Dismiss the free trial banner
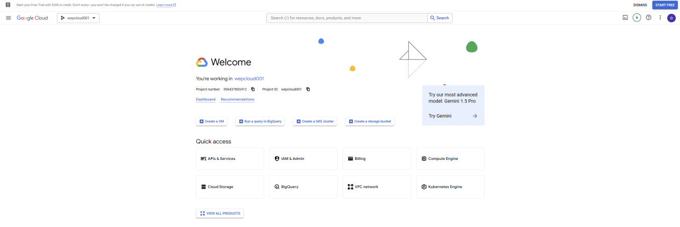The height and width of the screenshot is (227, 680). point(640,5)
